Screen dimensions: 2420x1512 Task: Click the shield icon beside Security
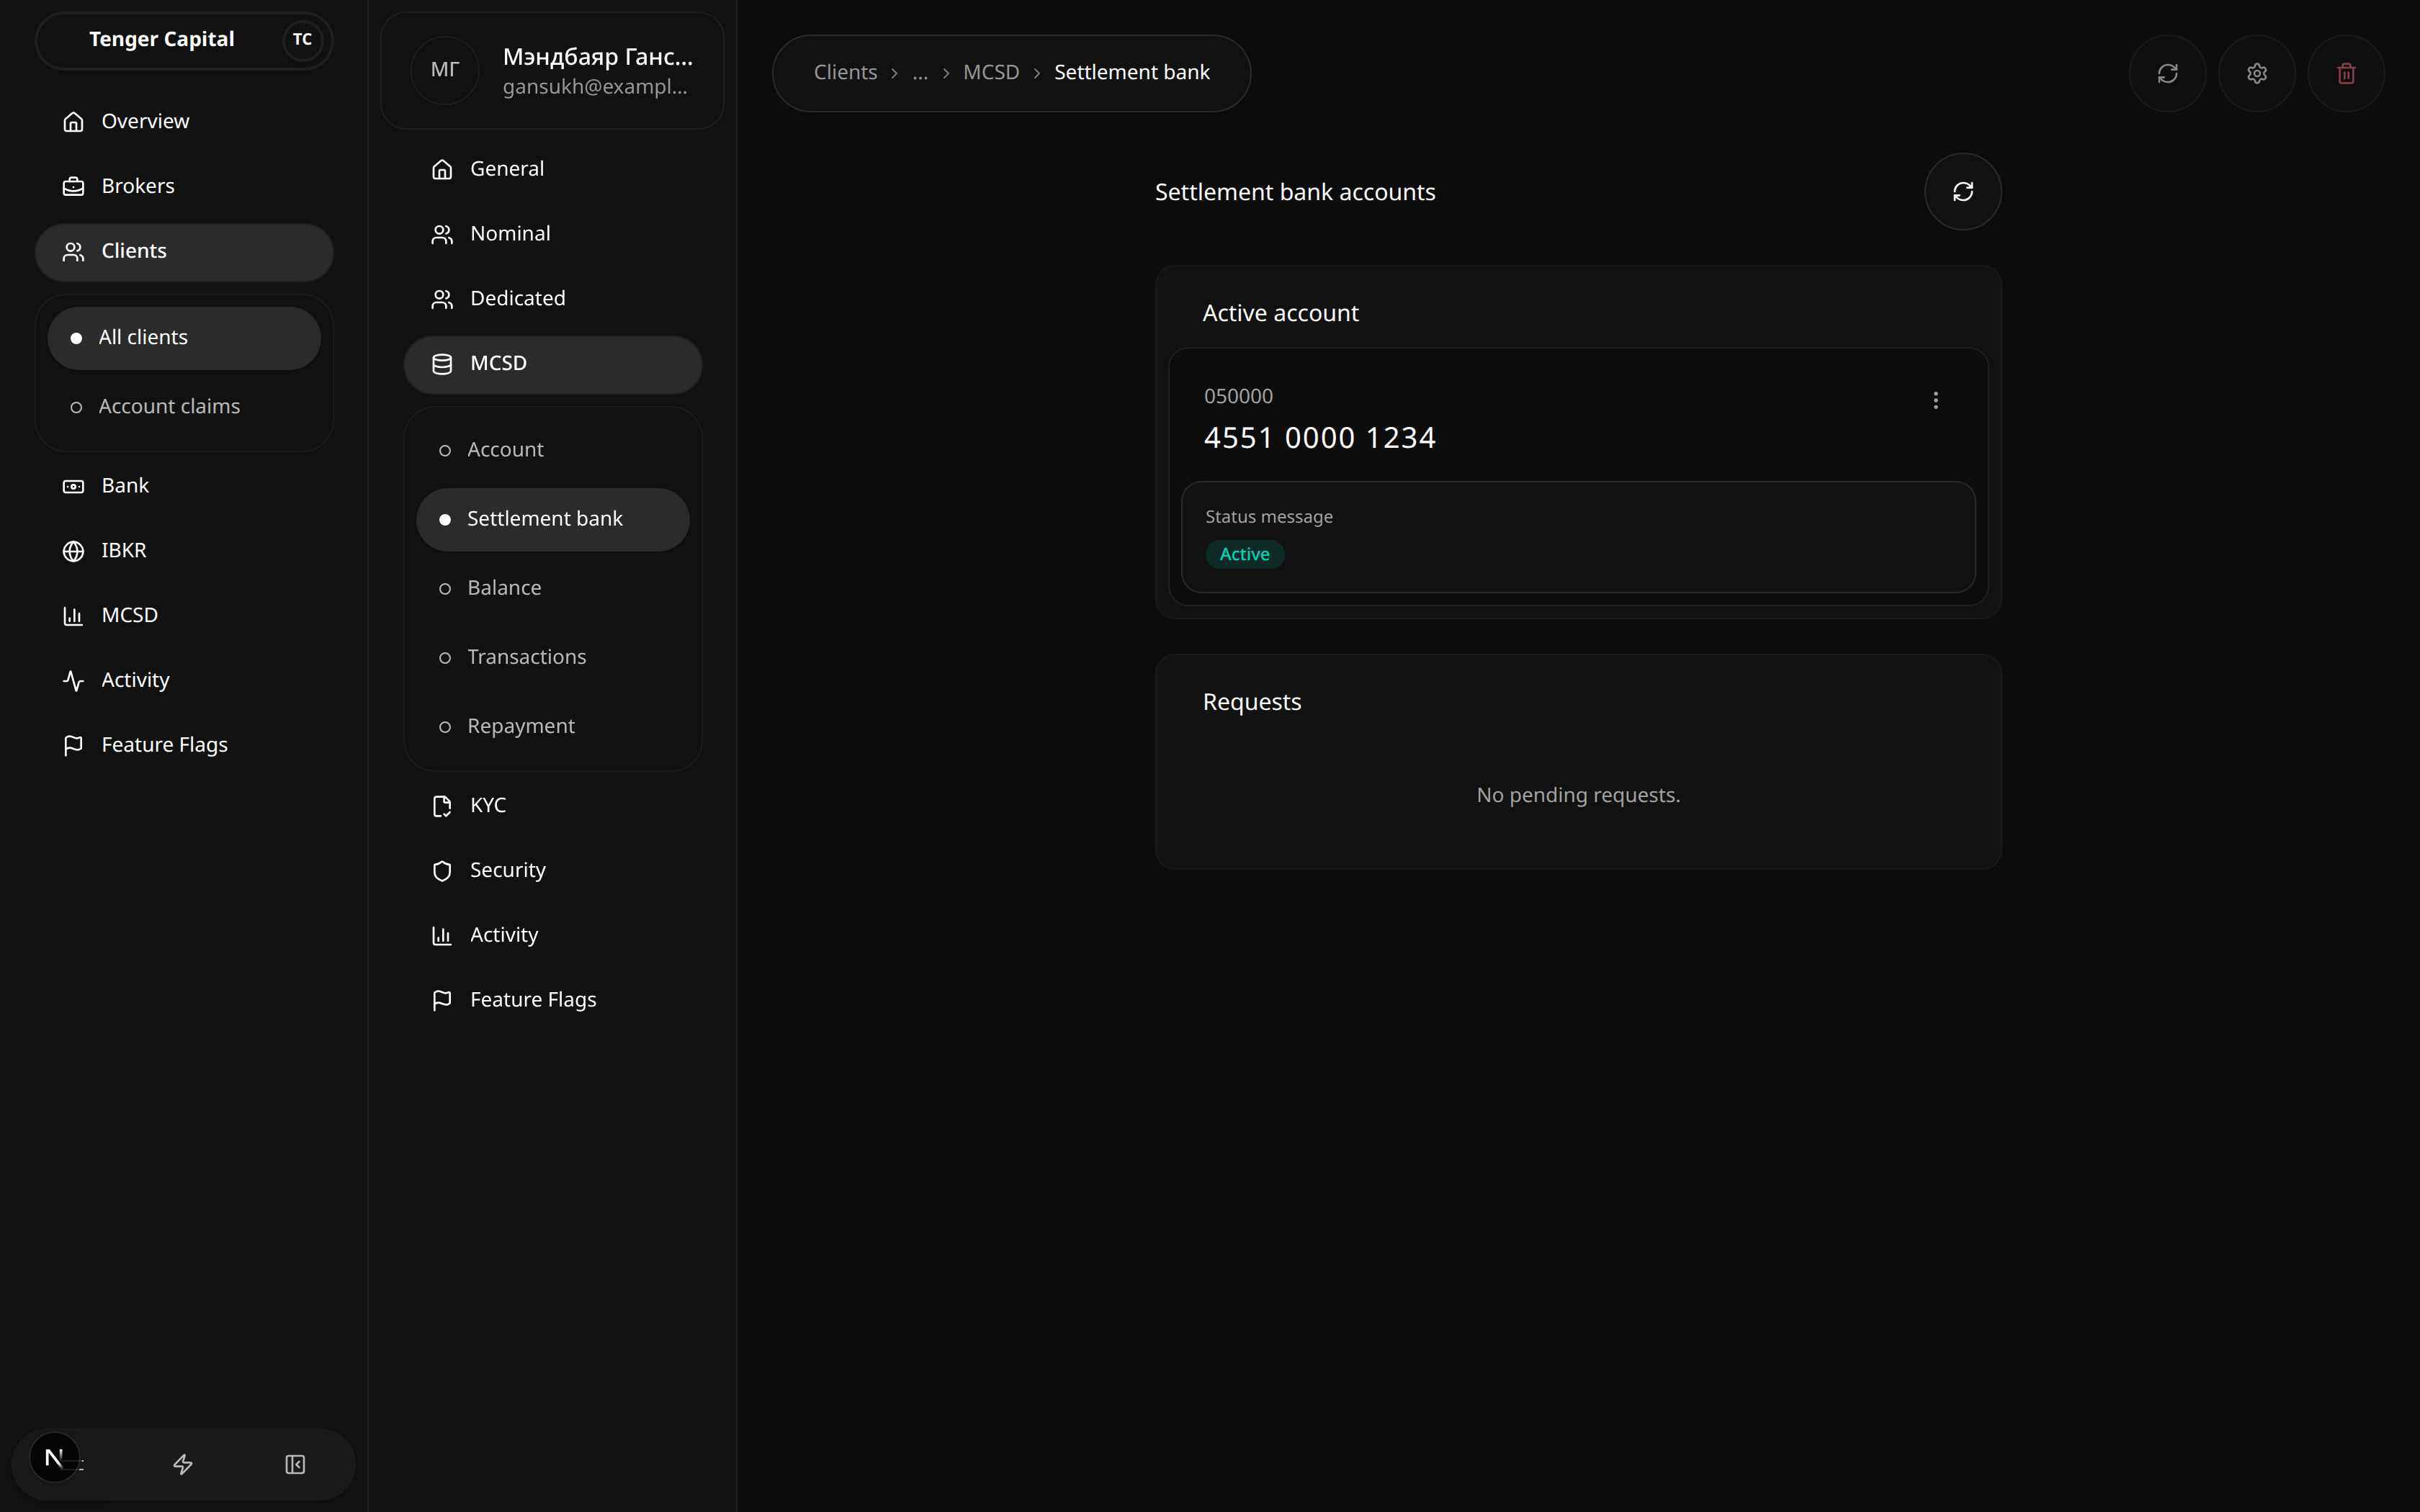[442, 871]
